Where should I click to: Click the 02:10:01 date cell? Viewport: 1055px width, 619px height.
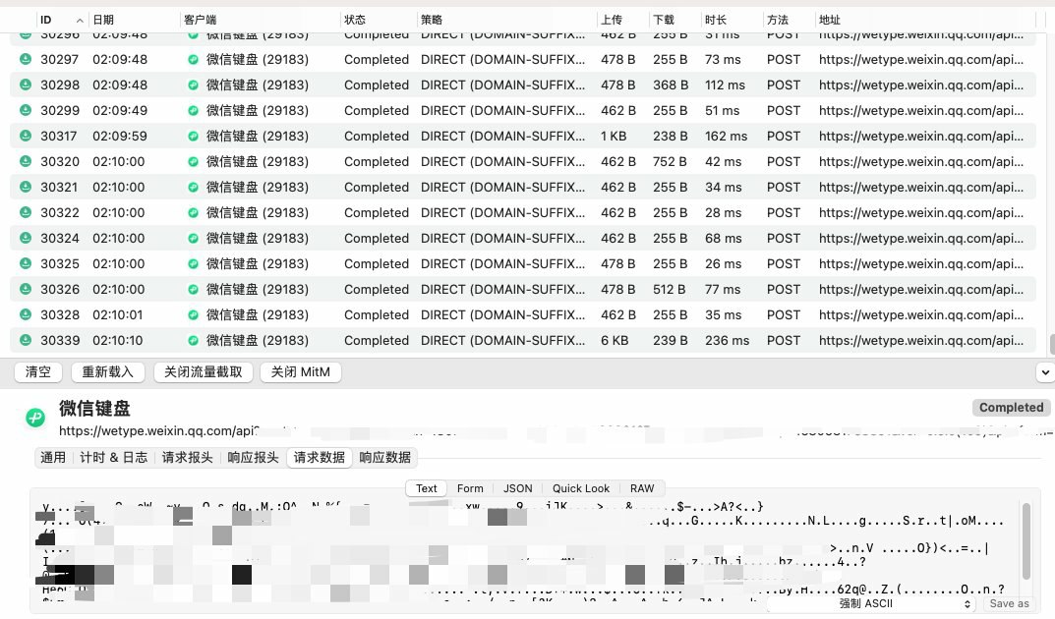click(x=117, y=314)
